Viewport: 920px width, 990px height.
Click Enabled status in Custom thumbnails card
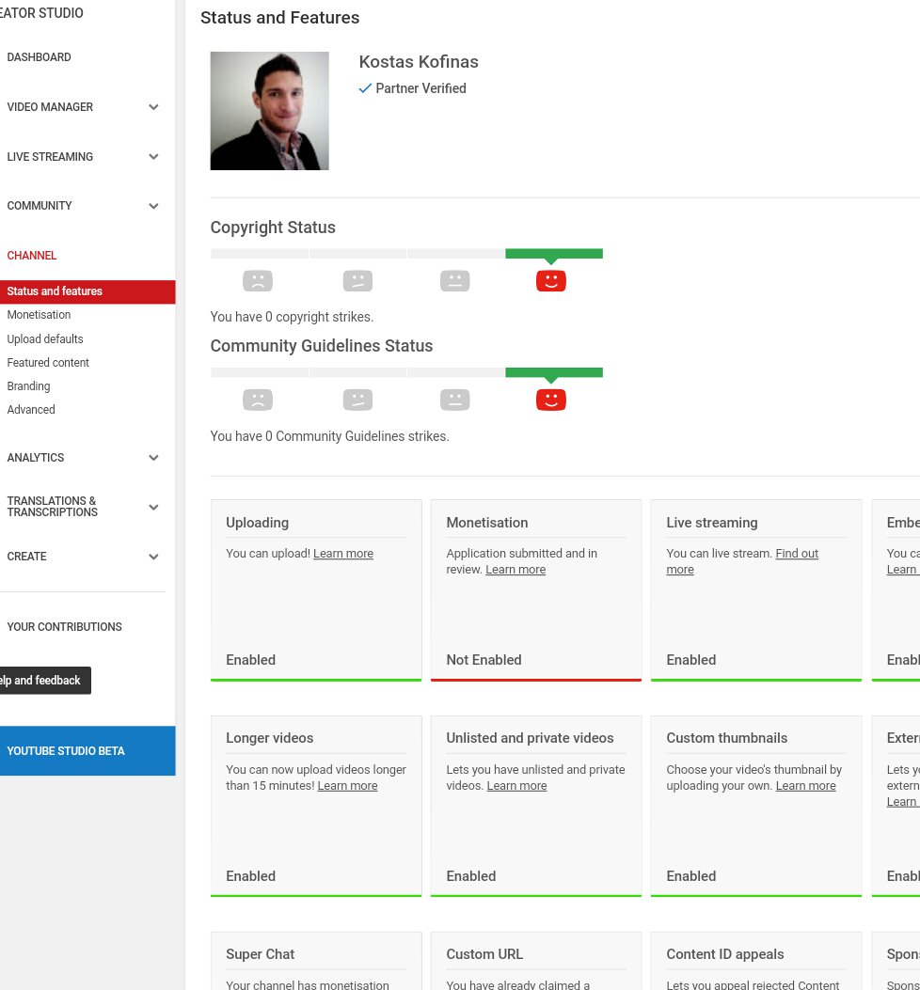point(691,876)
